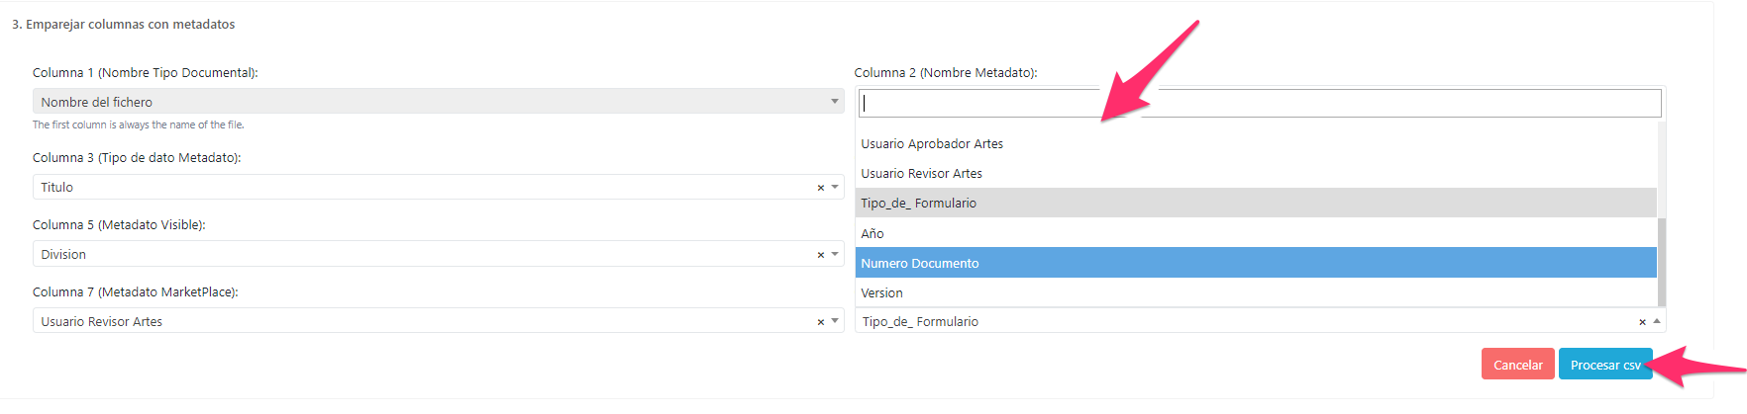
Task: Select Numero Documento highlighted option
Action: point(919,264)
